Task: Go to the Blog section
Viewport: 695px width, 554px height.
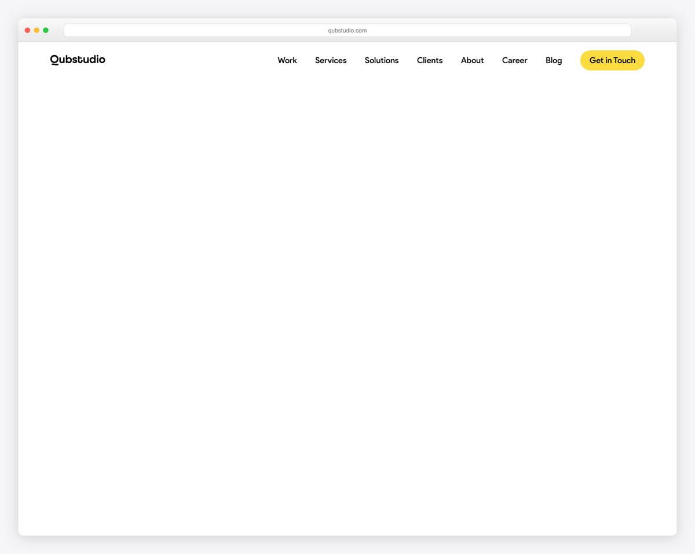Action: (x=553, y=60)
